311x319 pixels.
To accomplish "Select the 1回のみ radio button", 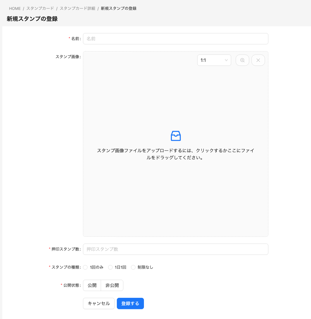I will [x=86, y=267].
